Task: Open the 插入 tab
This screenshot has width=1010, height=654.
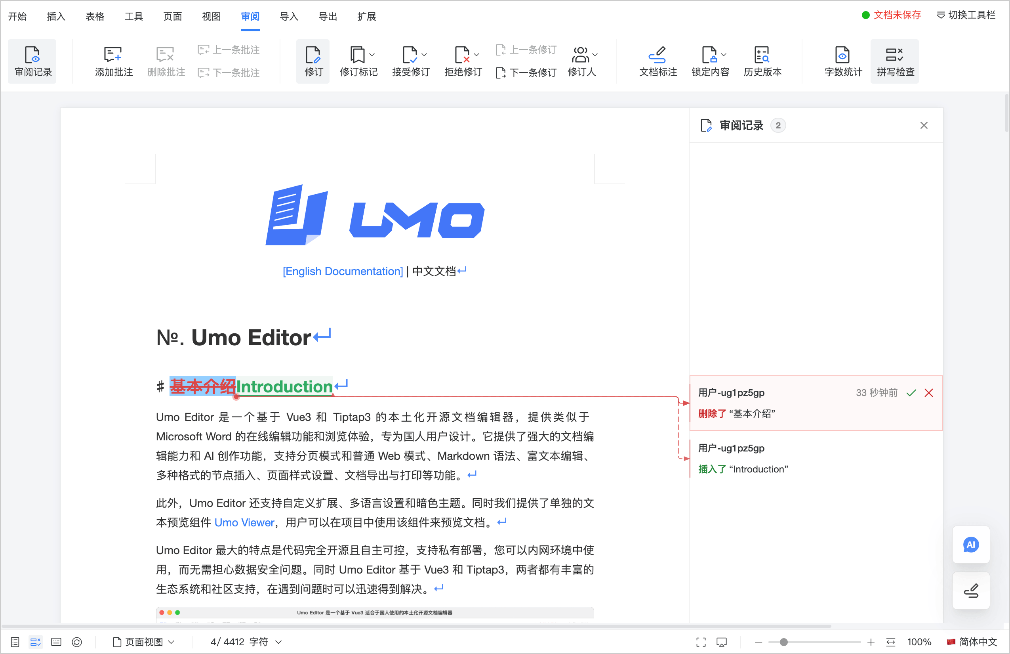Action: [56, 17]
